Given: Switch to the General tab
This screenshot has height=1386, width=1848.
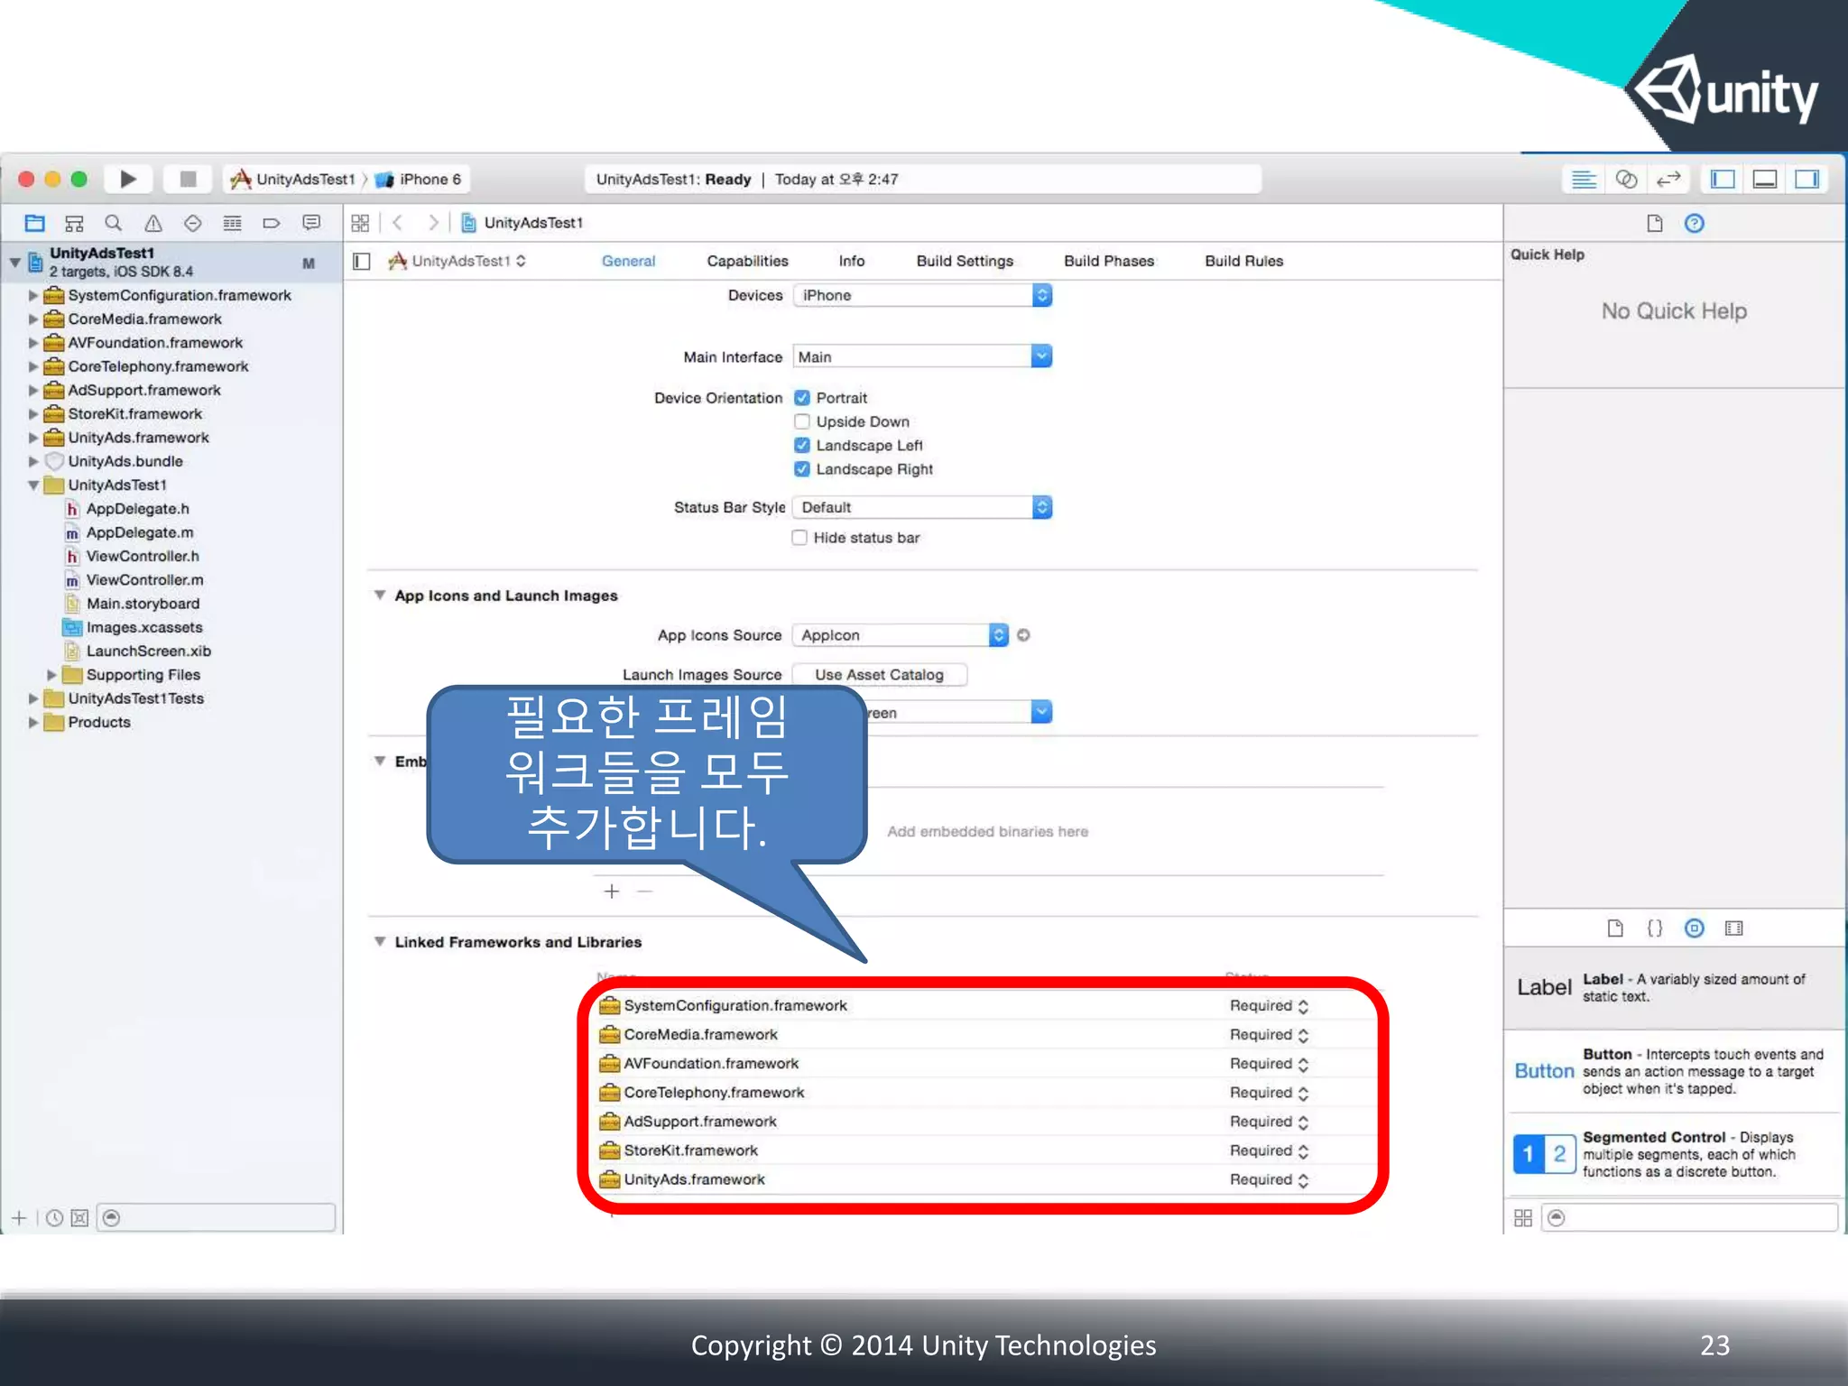Looking at the screenshot, I should pyautogui.click(x=629, y=262).
